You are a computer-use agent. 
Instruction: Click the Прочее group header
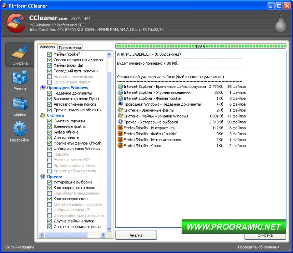[54, 177]
